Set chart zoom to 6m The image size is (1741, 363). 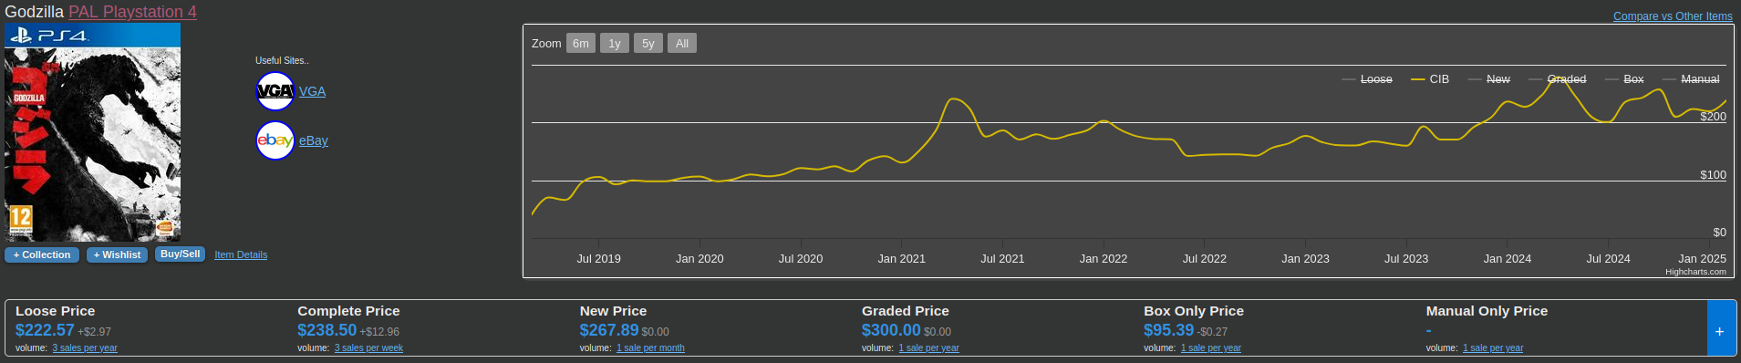point(581,43)
